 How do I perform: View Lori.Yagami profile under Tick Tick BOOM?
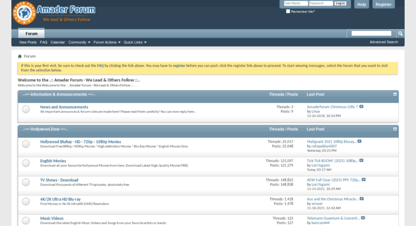pos(321,166)
